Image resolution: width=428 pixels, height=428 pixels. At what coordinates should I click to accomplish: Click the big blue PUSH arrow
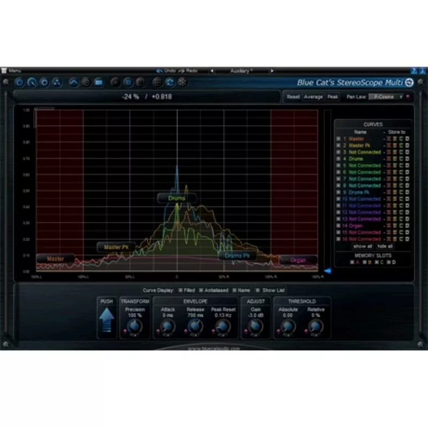pyautogui.click(x=106, y=319)
